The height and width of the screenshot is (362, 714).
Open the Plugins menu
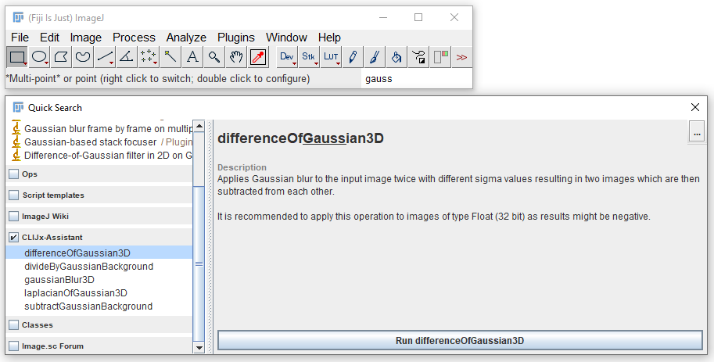pos(236,38)
